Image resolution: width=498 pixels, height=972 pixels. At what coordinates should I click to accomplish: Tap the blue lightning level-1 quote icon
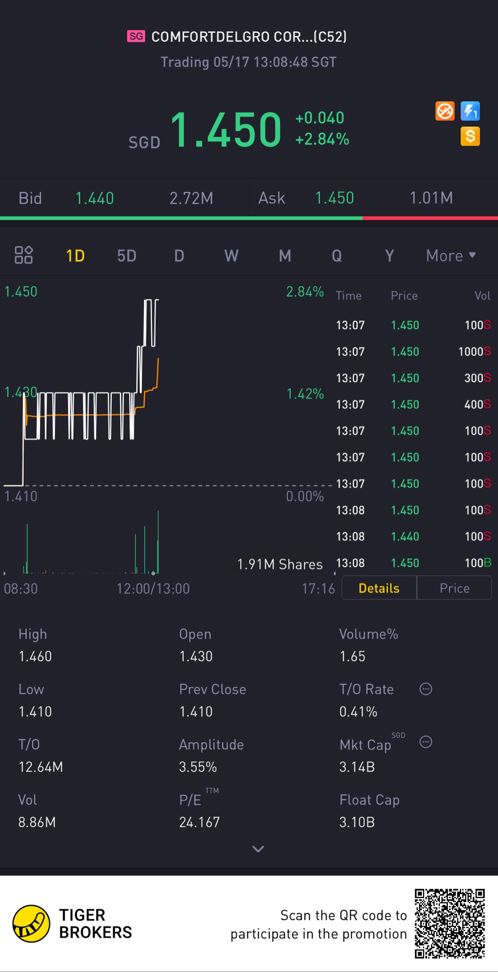tap(470, 111)
